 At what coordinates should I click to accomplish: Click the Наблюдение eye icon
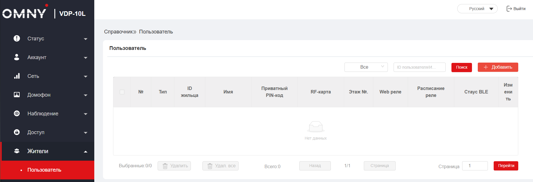[x=17, y=113]
